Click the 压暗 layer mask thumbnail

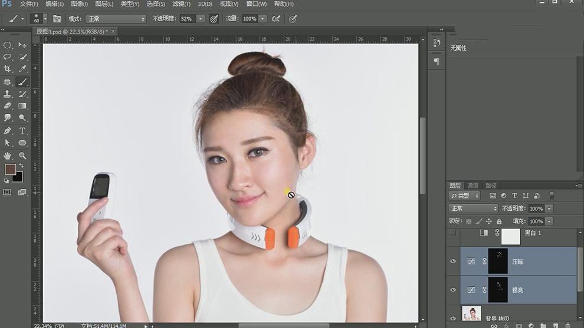point(497,261)
